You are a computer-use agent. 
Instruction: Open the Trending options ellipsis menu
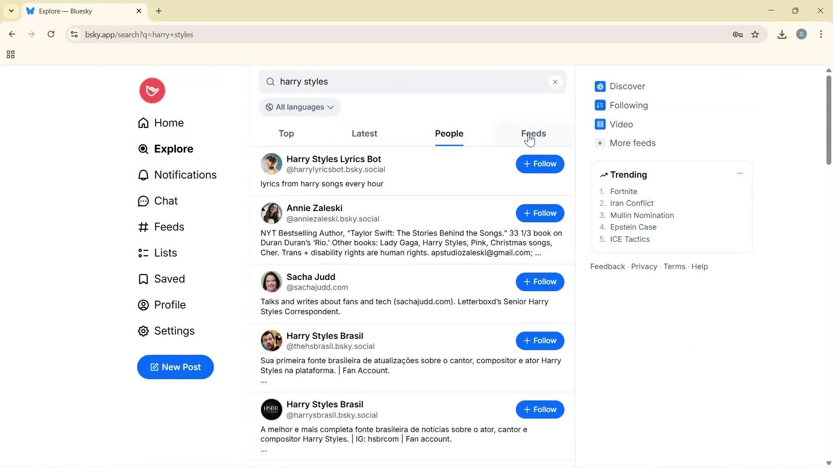click(x=740, y=173)
